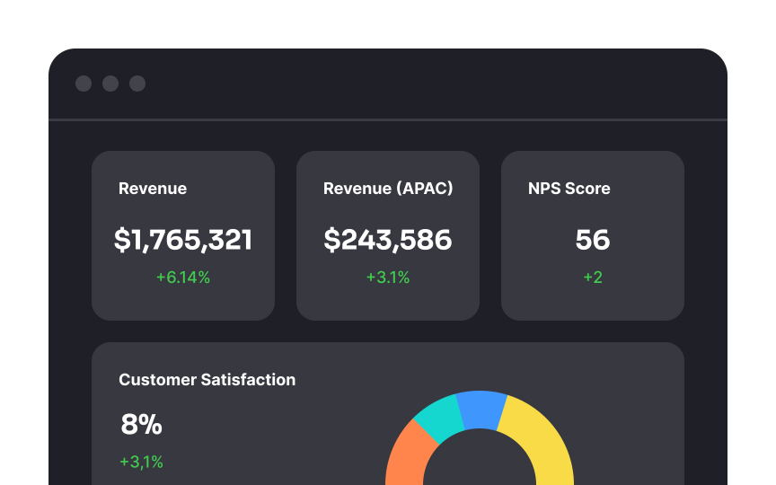
Task: Select the NPS value 56
Action: click(593, 240)
